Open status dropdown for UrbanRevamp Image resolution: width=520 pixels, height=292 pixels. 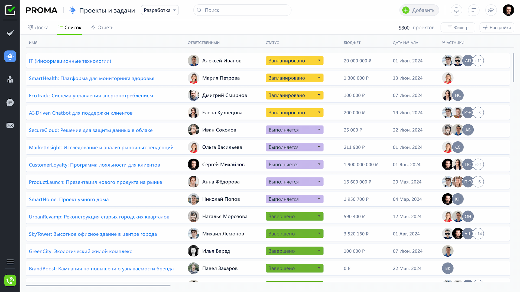[294, 216]
